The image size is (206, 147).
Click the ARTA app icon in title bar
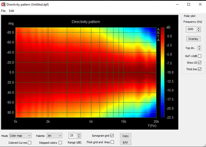tap(3, 4)
